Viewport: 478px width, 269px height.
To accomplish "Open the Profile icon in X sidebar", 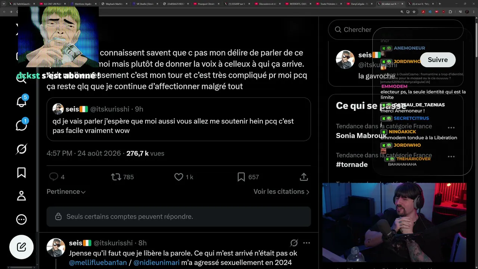I will coord(21,196).
